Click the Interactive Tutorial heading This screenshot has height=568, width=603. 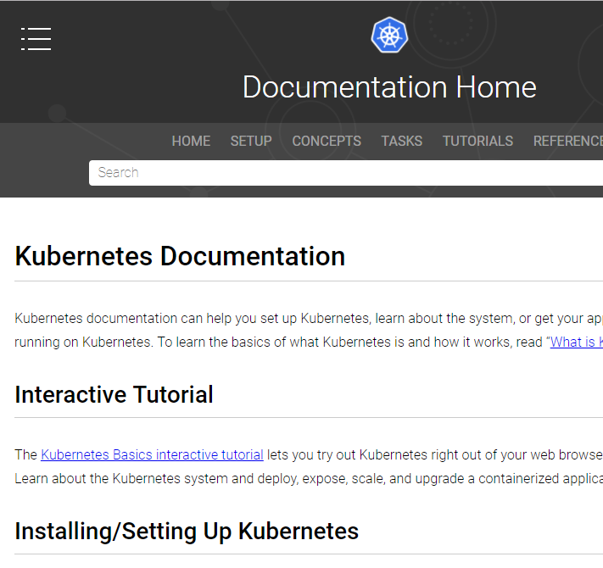(114, 395)
